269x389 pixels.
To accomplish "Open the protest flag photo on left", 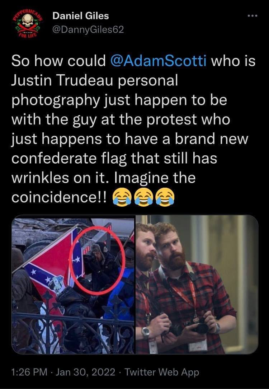I will [x=73, y=284].
